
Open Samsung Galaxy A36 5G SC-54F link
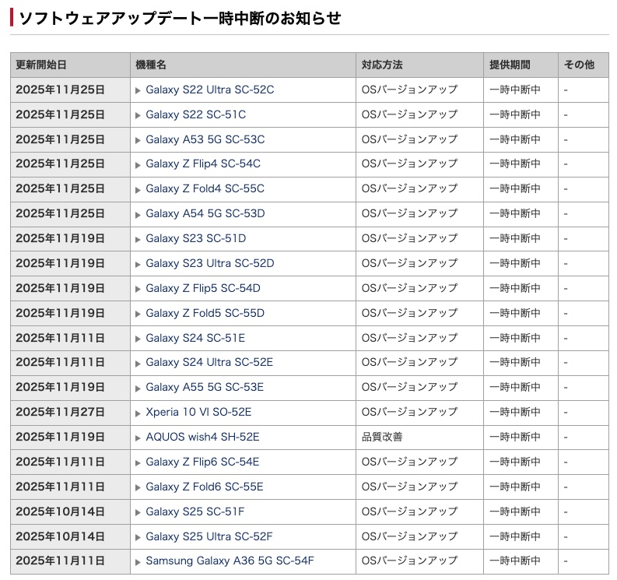(230, 561)
